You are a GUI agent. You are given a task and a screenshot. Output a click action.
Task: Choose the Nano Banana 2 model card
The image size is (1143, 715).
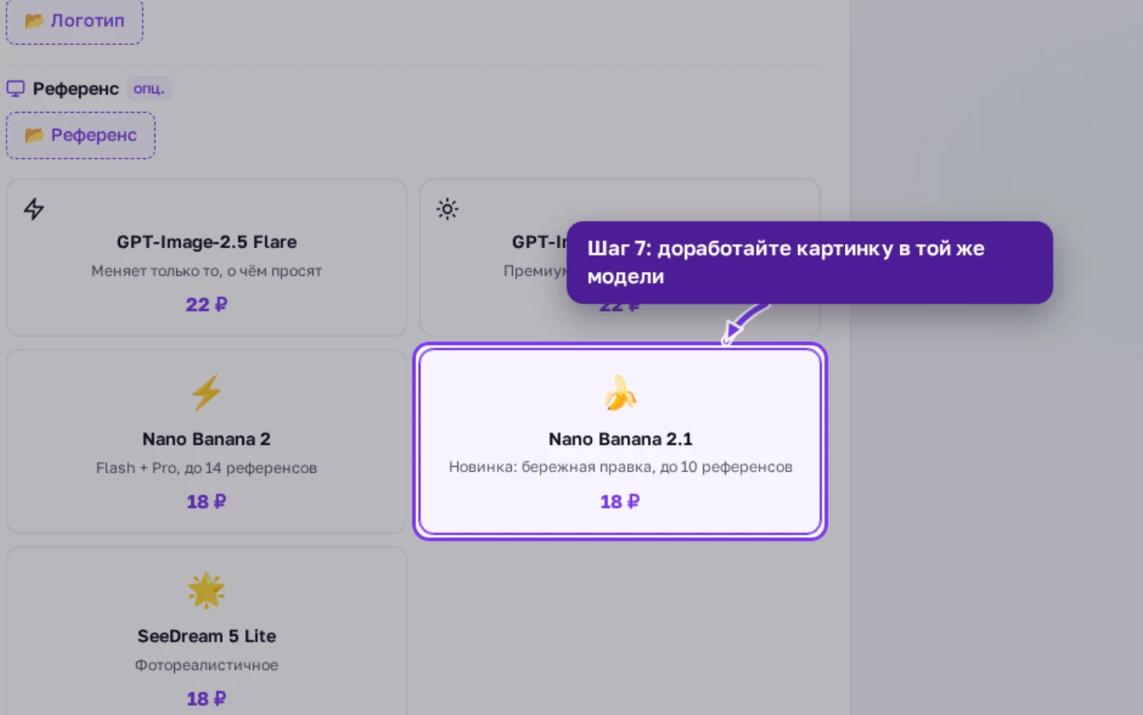coord(207,442)
